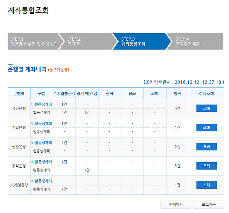Click 은행명 column header

[19, 93]
